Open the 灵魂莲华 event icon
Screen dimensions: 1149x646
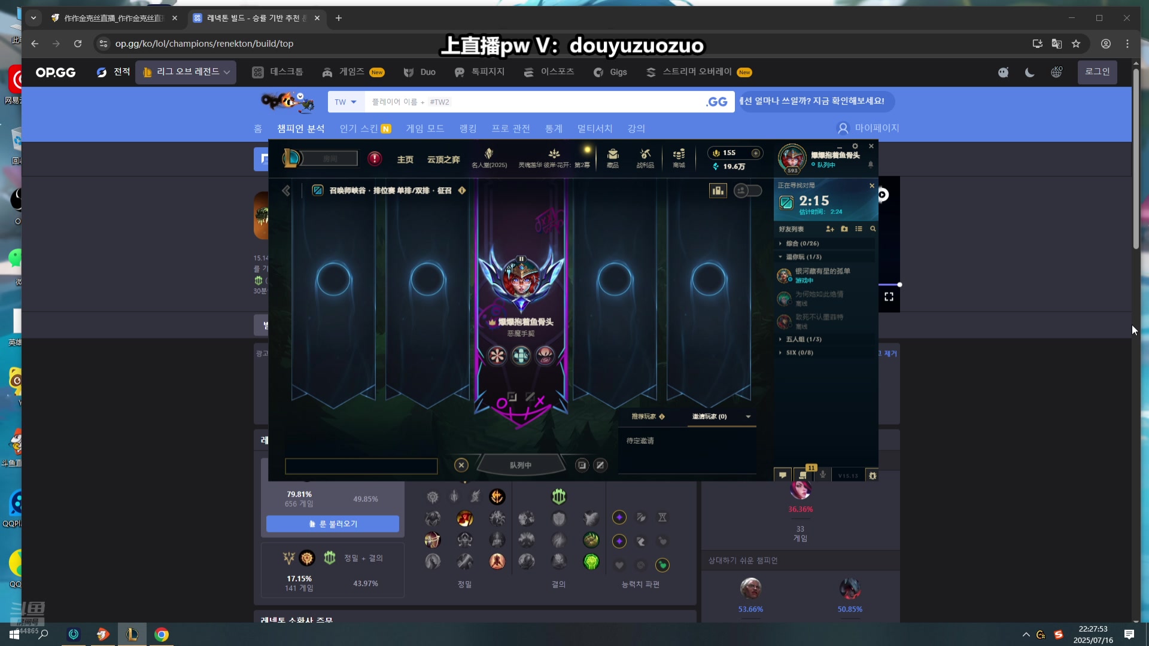click(x=554, y=158)
